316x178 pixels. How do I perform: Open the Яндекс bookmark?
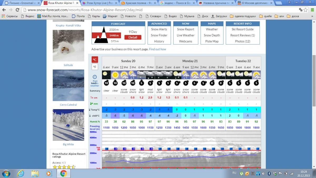coord(27,16)
